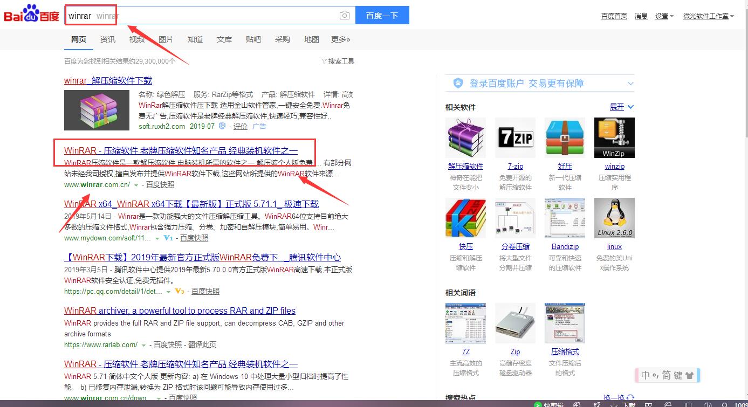Open 搜索工具 search tools
The image size is (748, 407).
[341, 61]
